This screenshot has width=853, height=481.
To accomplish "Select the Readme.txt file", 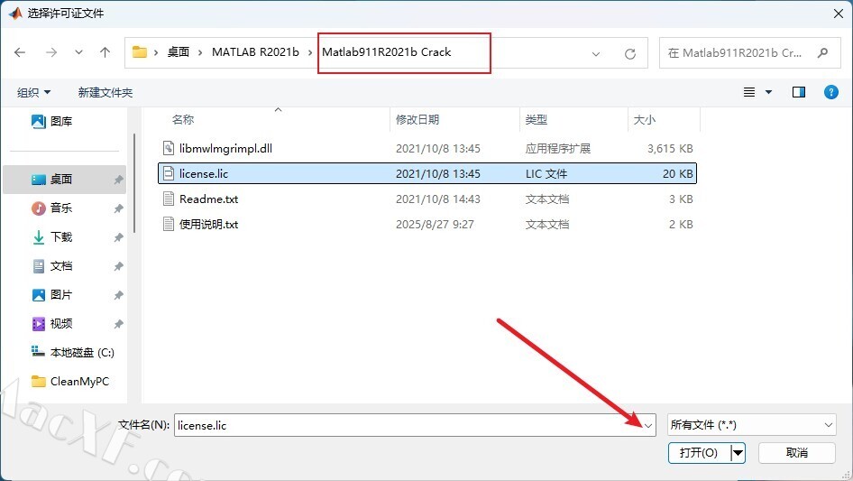I will 208,199.
